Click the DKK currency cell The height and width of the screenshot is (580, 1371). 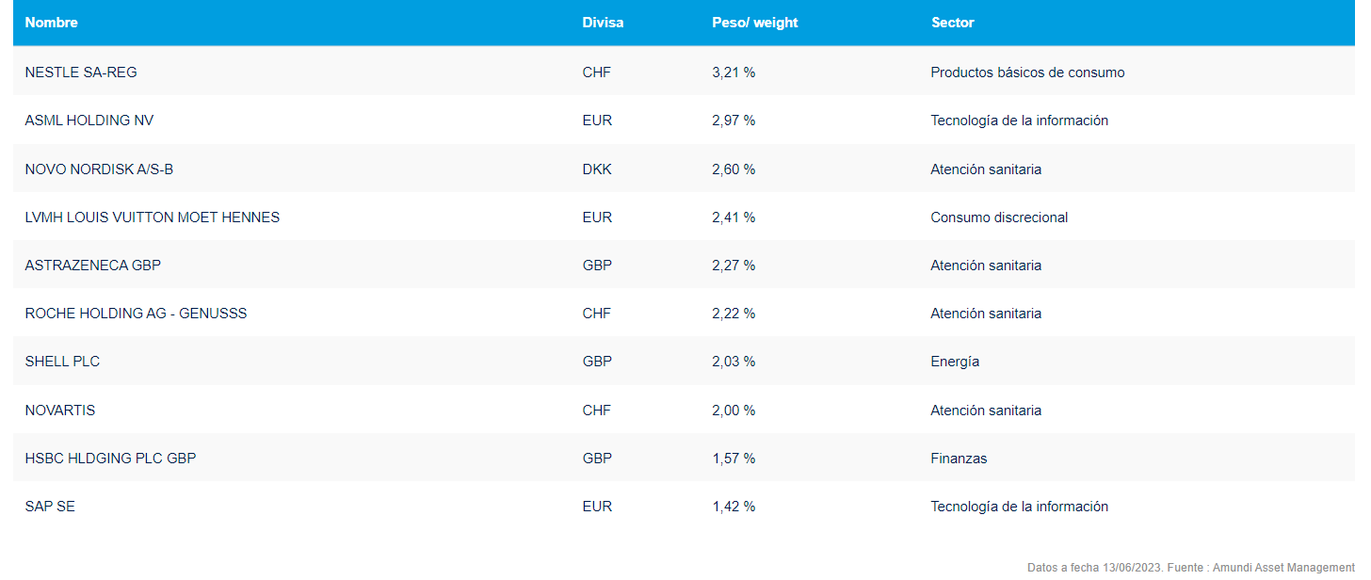(x=597, y=169)
